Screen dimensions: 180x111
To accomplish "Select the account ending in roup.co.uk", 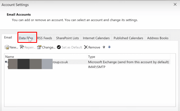I will [87, 62].
